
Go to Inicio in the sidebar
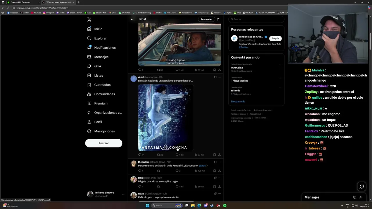pyautogui.click(x=95, y=29)
